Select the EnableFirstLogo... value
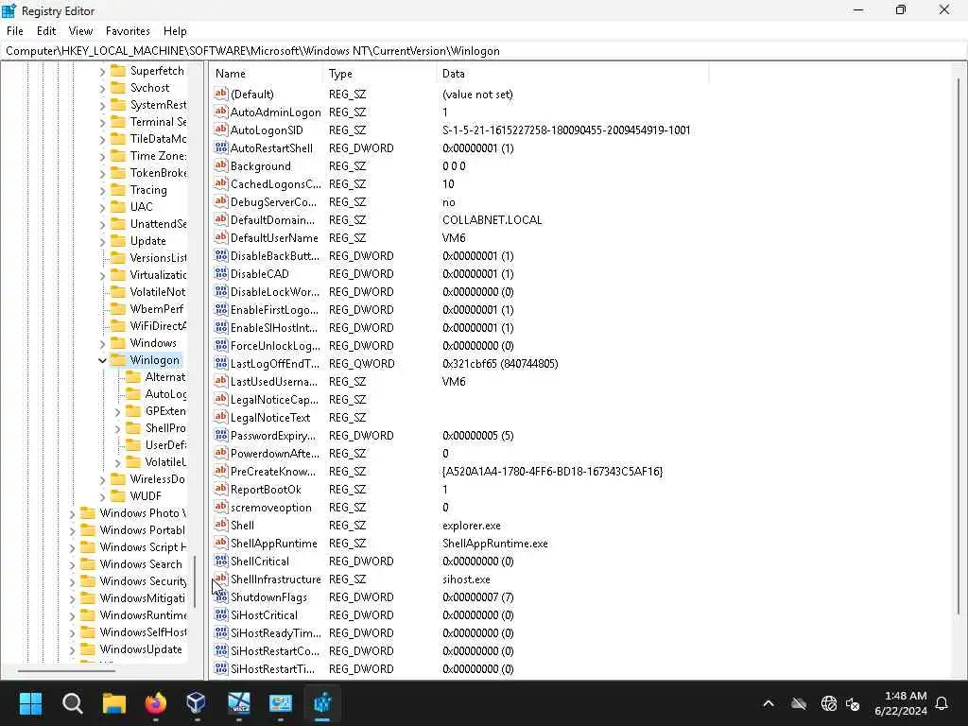The height and width of the screenshot is (726, 968). pos(274,309)
